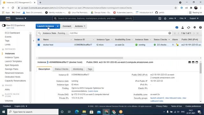Image resolution: width=204 pixels, height=115 pixels.
Task: Toggle New EC2 Experience switch
Action: (x=4, y=25)
